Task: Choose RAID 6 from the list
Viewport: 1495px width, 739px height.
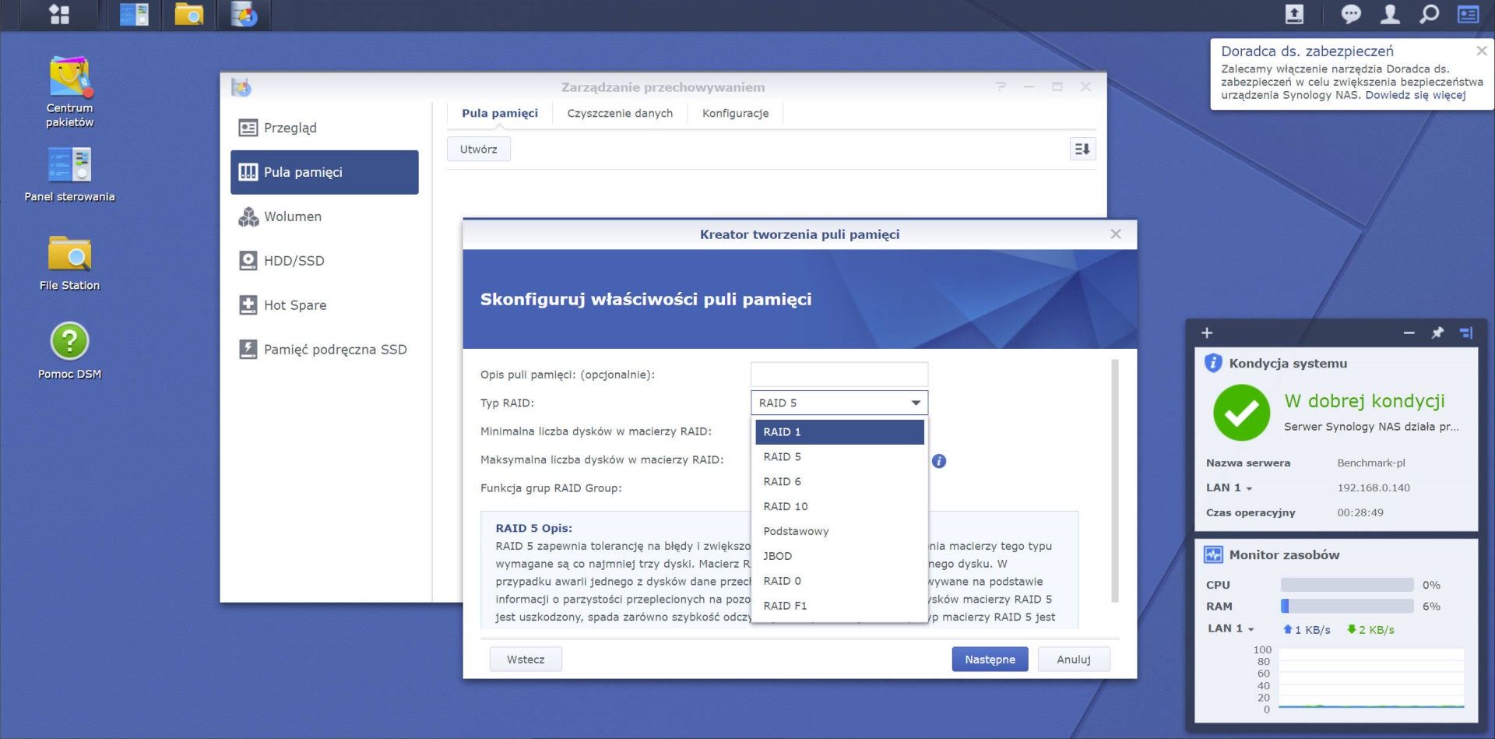Action: click(839, 482)
